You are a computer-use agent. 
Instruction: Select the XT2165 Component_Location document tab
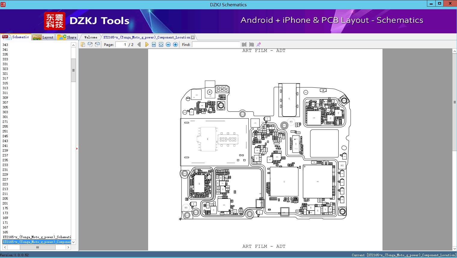[147, 37]
